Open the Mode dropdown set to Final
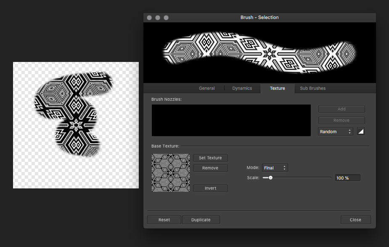389x247 pixels. tap(275, 167)
